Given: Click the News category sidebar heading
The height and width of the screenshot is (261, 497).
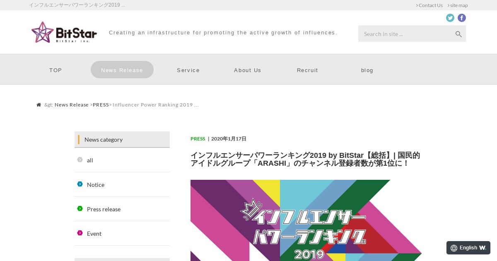Looking at the screenshot, I should click(x=122, y=140).
